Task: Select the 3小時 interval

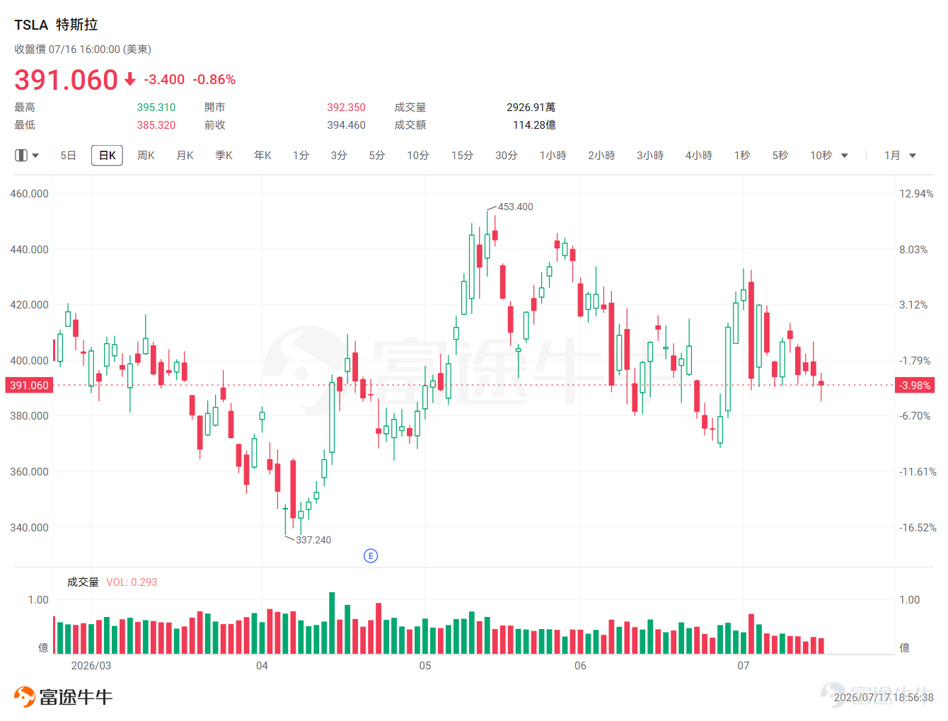Action: [x=650, y=155]
